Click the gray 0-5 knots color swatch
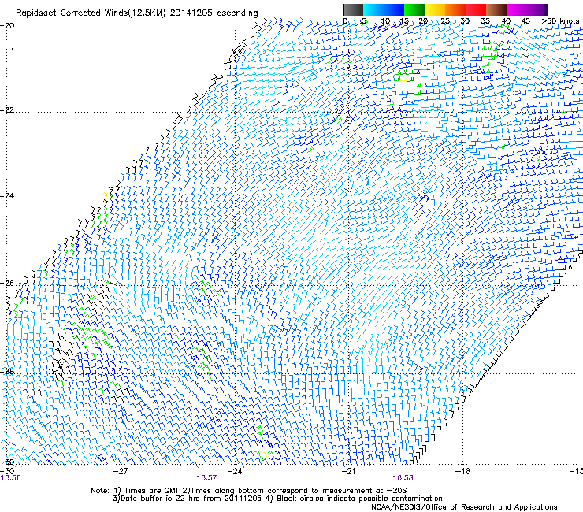 click(353, 9)
